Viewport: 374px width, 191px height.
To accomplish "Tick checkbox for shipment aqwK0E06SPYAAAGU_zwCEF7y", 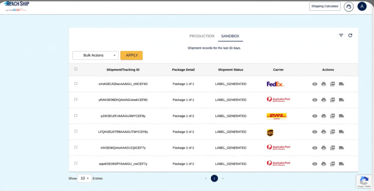I will coord(76,163).
